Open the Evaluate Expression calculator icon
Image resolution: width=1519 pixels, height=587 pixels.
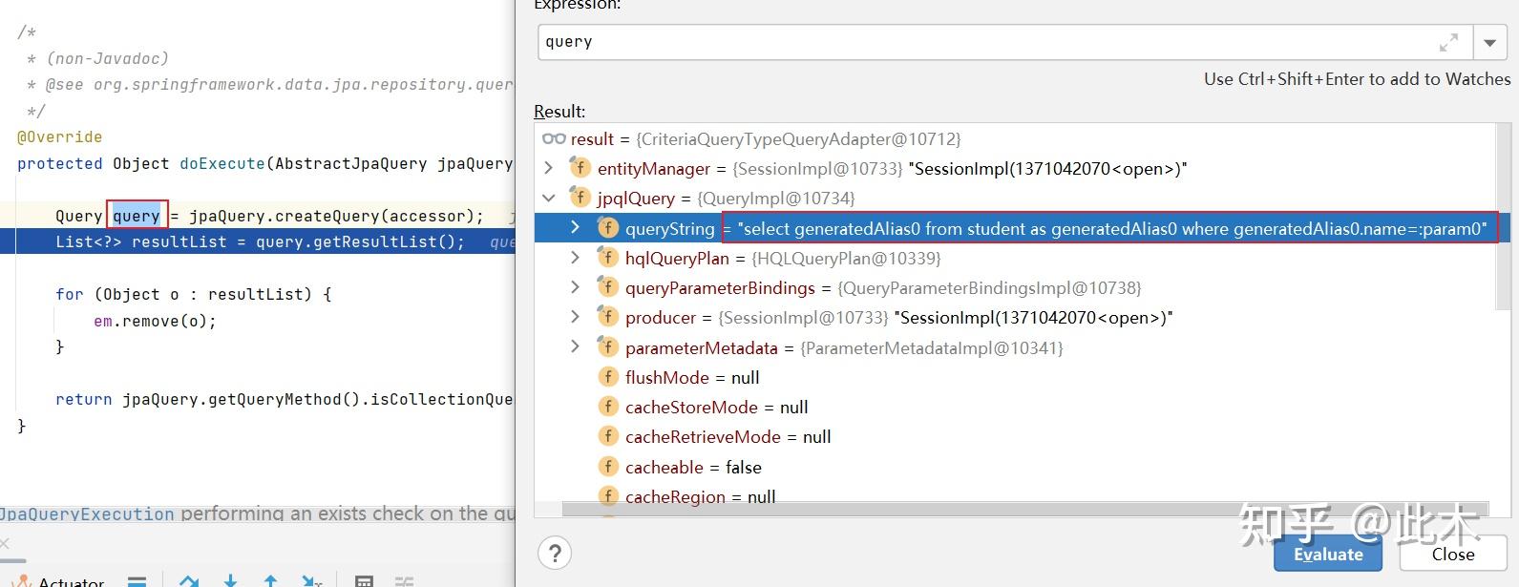[364, 580]
